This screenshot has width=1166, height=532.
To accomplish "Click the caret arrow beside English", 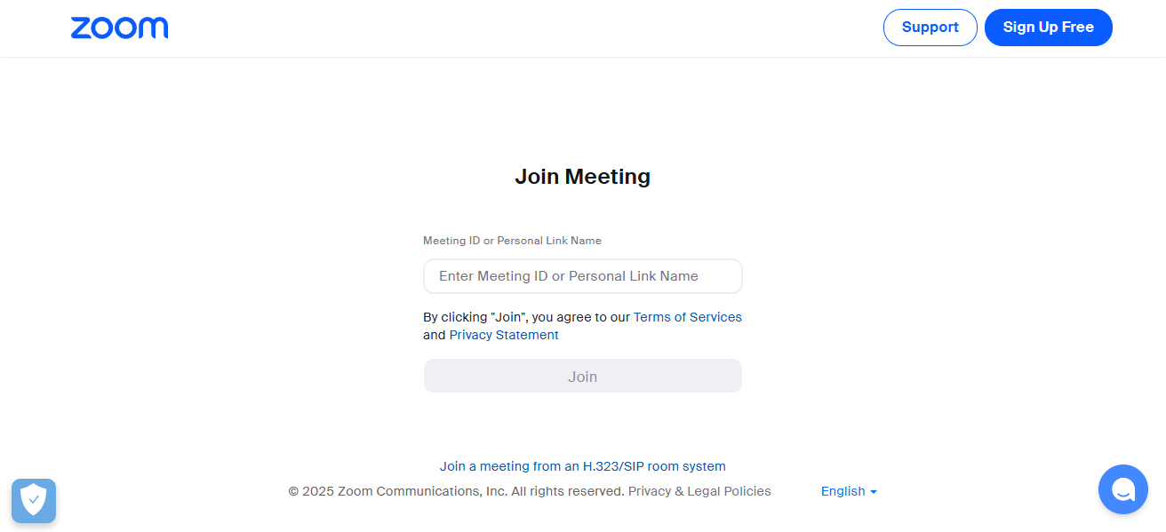I will (x=874, y=492).
